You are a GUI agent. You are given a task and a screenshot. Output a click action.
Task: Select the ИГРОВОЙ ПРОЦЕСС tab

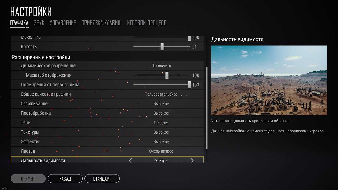(x=147, y=23)
